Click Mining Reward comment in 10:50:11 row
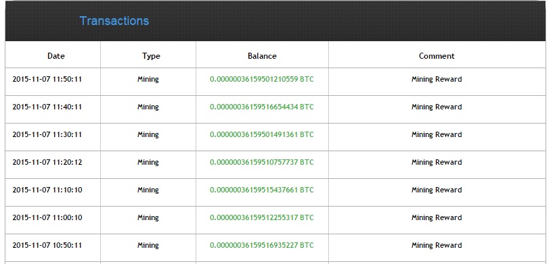 click(437, 246)
